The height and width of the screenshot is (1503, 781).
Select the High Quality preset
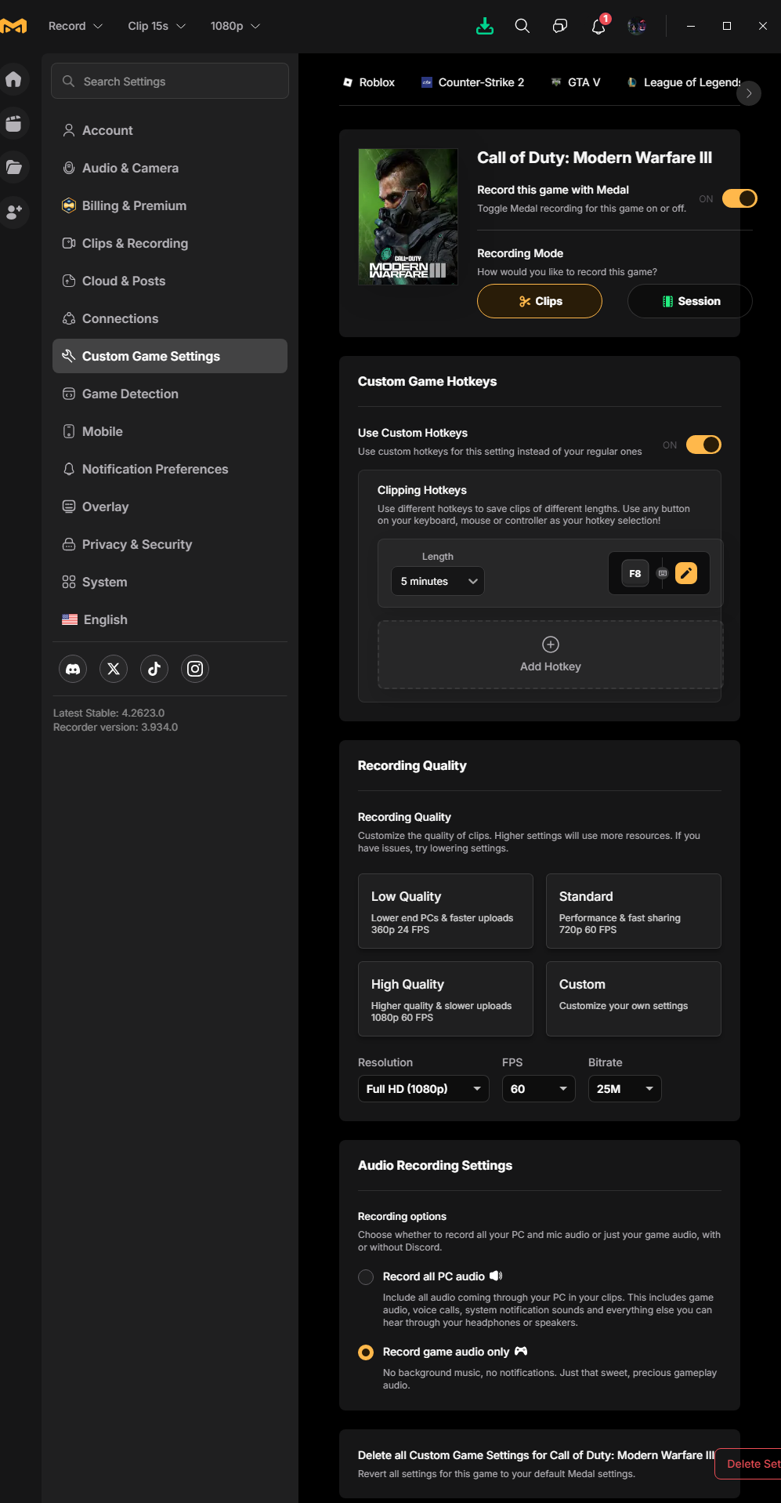(x=446, y=999)
